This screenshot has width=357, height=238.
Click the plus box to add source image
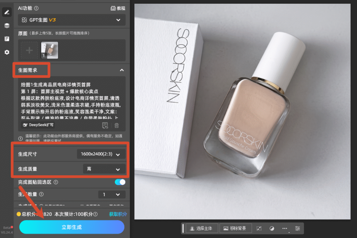click(x=29, y=50)
